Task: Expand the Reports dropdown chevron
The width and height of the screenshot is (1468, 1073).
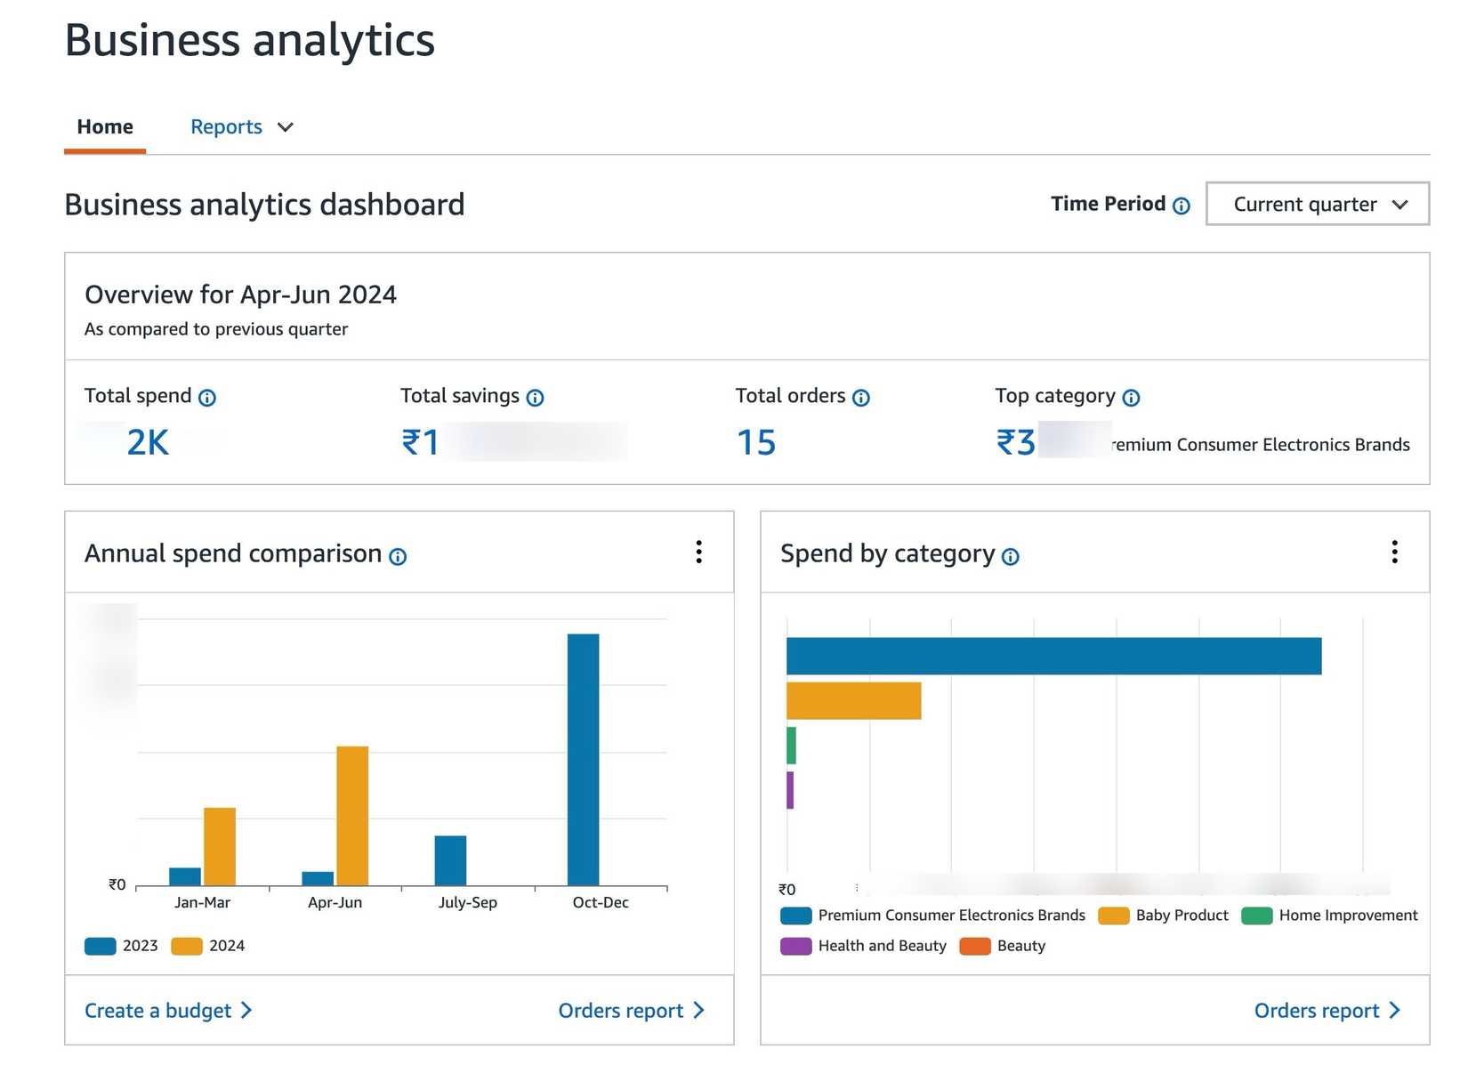Action: pos(285,126)
